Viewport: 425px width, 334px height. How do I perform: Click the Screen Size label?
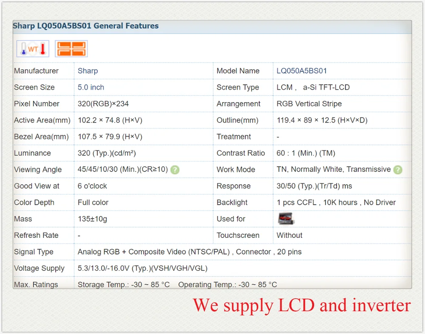[34, 87]
